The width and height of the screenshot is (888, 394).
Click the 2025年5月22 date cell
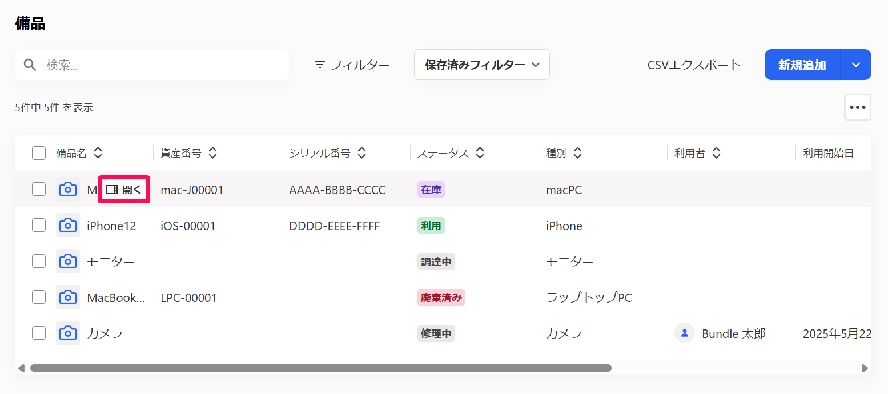coord(837,333)
